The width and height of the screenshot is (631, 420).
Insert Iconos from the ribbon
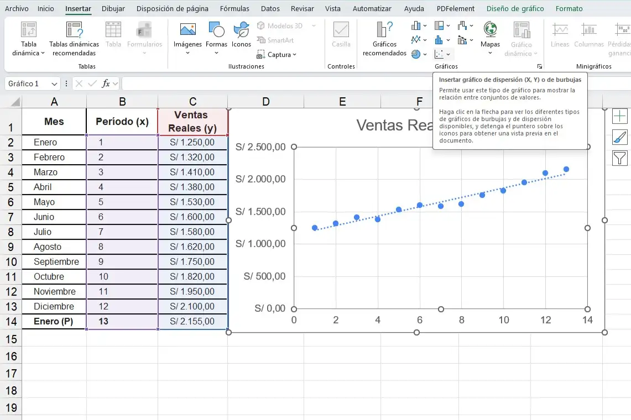coord(241,35)
